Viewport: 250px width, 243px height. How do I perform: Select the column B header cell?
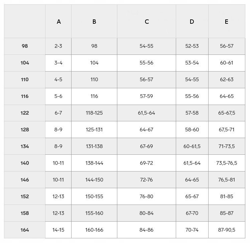(x=94, y=22)
